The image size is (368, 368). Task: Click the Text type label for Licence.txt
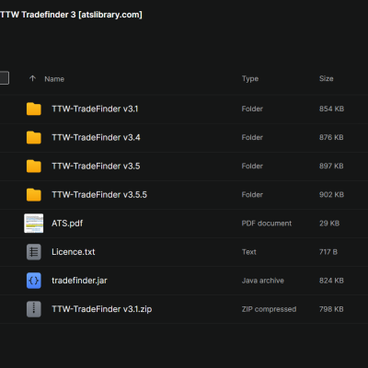tap(249, 252)
